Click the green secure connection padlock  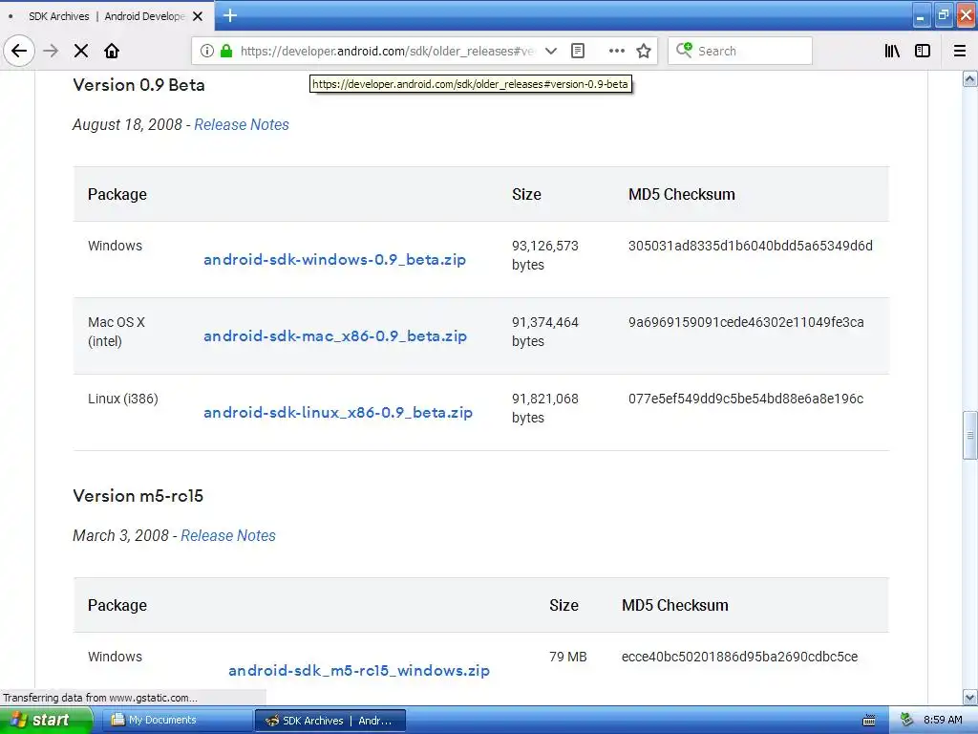coord(226,51)
